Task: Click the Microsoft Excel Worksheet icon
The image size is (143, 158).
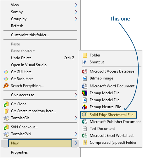Action: tap(85, 136)
